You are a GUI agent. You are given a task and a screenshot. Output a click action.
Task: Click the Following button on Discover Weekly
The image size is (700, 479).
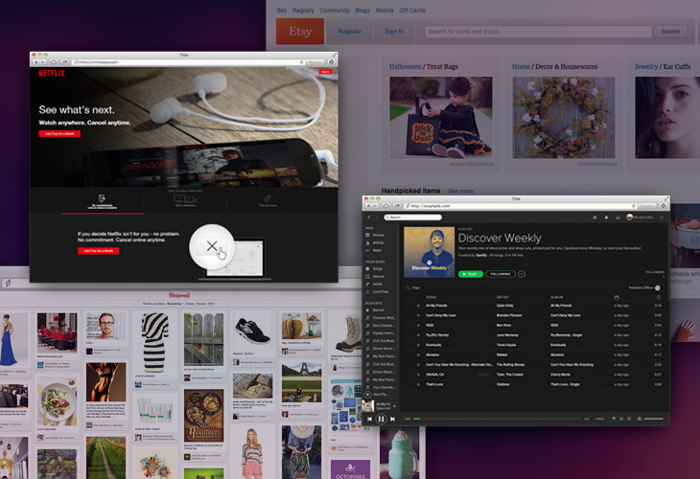[501, 274]
